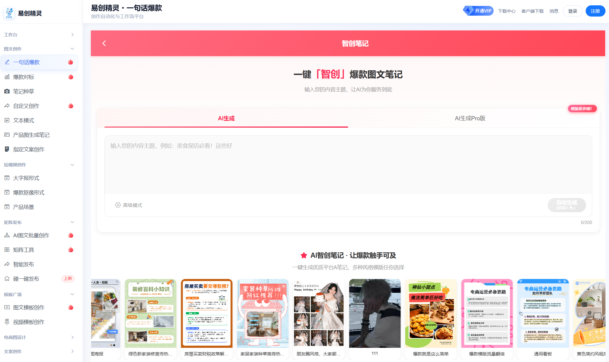Click the lightning icon on 开通VIP

click(468, 11)
